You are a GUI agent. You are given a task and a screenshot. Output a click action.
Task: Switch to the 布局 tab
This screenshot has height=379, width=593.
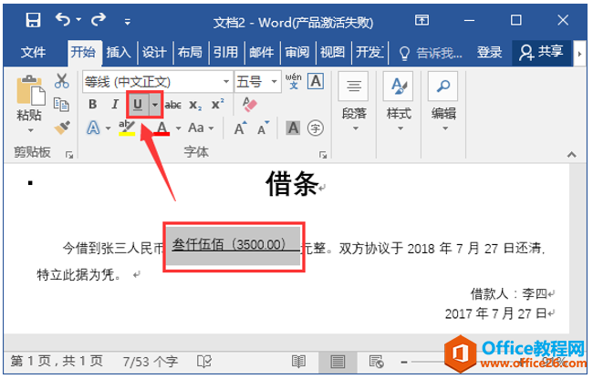point(190,52)
